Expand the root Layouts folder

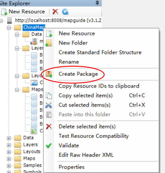click(x=9, y=152)
